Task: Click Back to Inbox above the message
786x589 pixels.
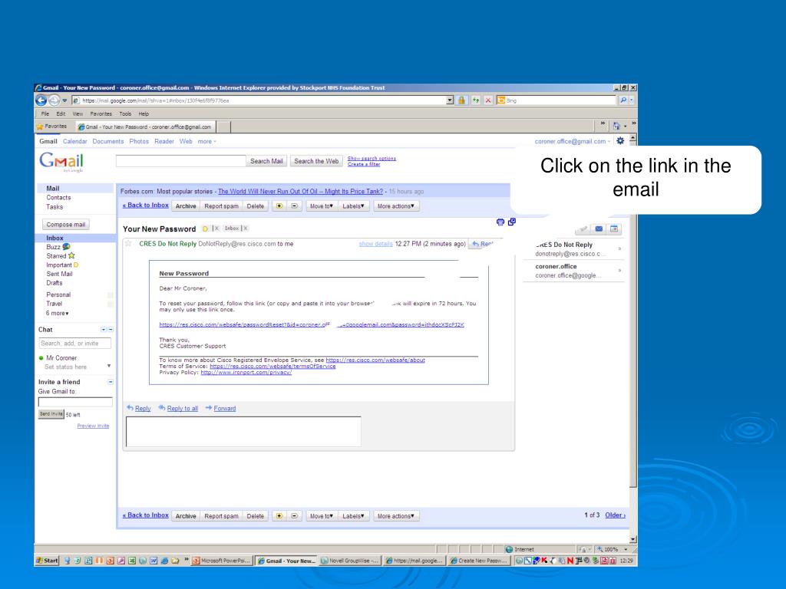Action: point(145,206)
